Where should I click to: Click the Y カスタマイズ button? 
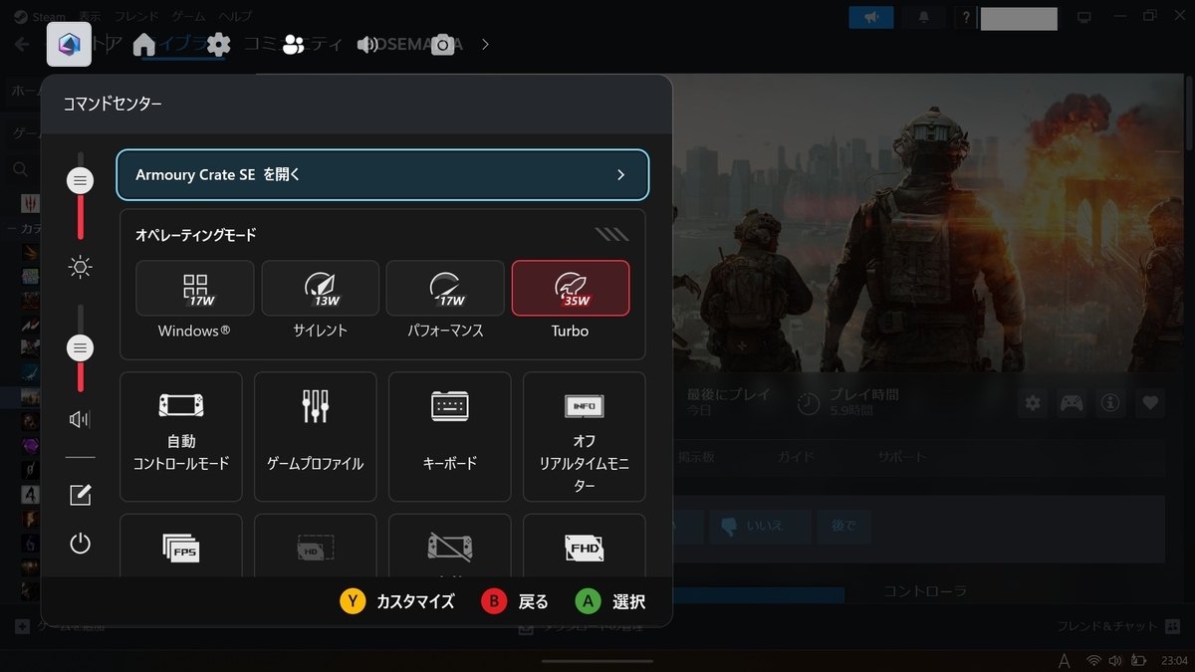click(x=397, y=601)
